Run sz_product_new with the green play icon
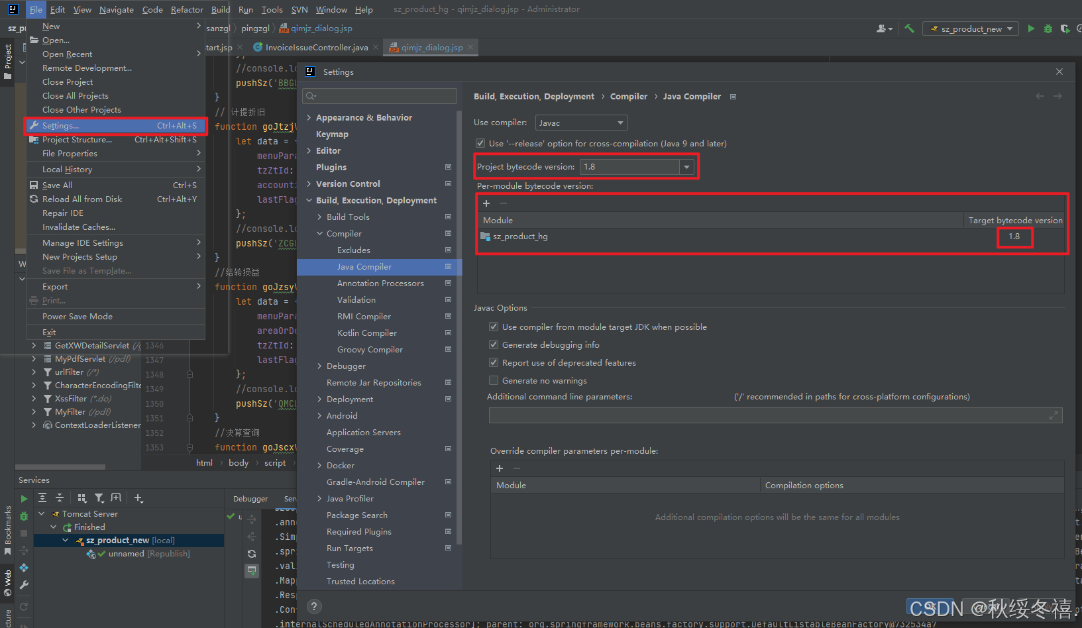This screenshot has height=628, width=1082. 1031,28
